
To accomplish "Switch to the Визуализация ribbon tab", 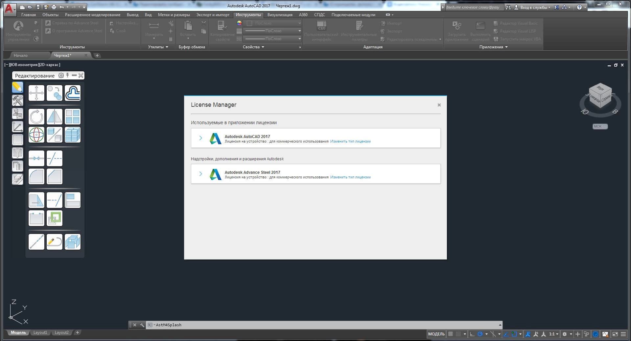I will [x=280, y=15].
